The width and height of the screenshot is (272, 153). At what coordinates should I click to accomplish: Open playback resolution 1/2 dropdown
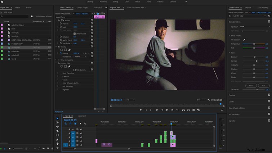[x=201, y=100]
